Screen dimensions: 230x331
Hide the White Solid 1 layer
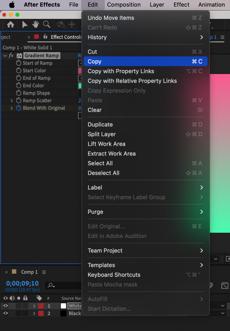coord(5,306)
